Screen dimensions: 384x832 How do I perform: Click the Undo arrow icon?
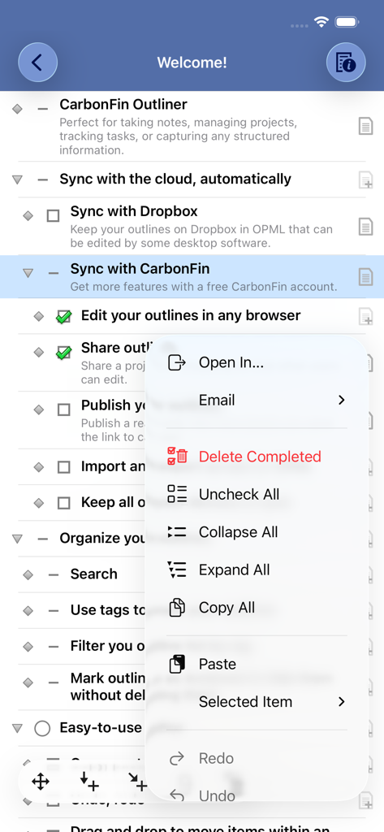pos(177,796)
